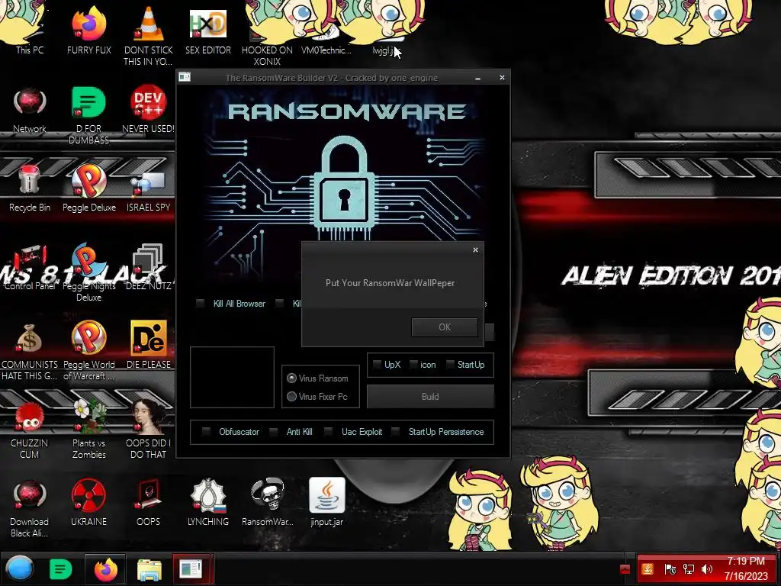This screenshot has height=586, width=781.
Task: Select the Dev C++ icon labeled NEVER USED!
Action: click(x=149, y=108)
